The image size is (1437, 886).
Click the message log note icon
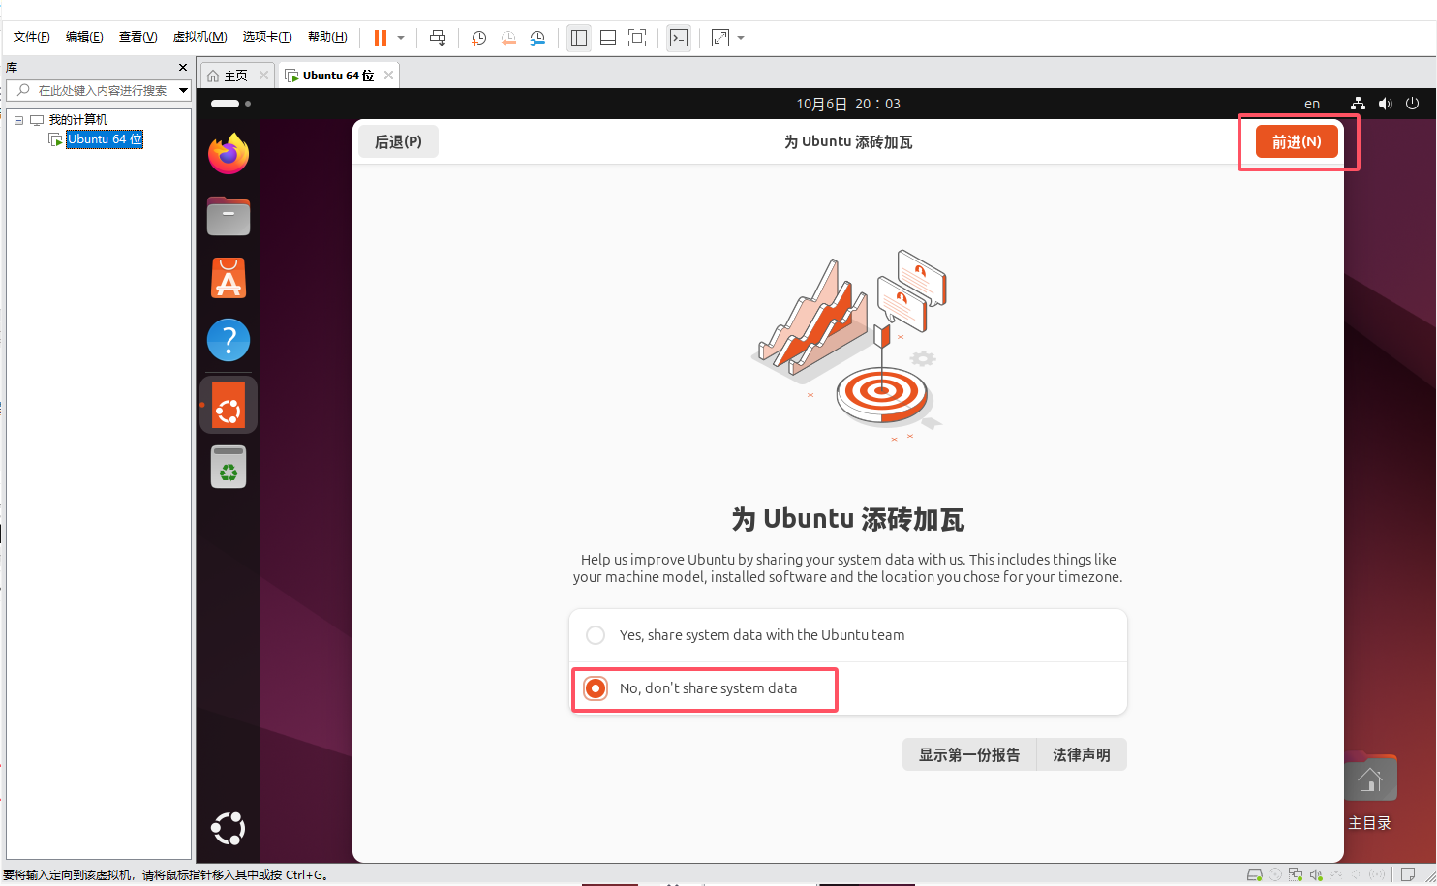pos(1408,874)
